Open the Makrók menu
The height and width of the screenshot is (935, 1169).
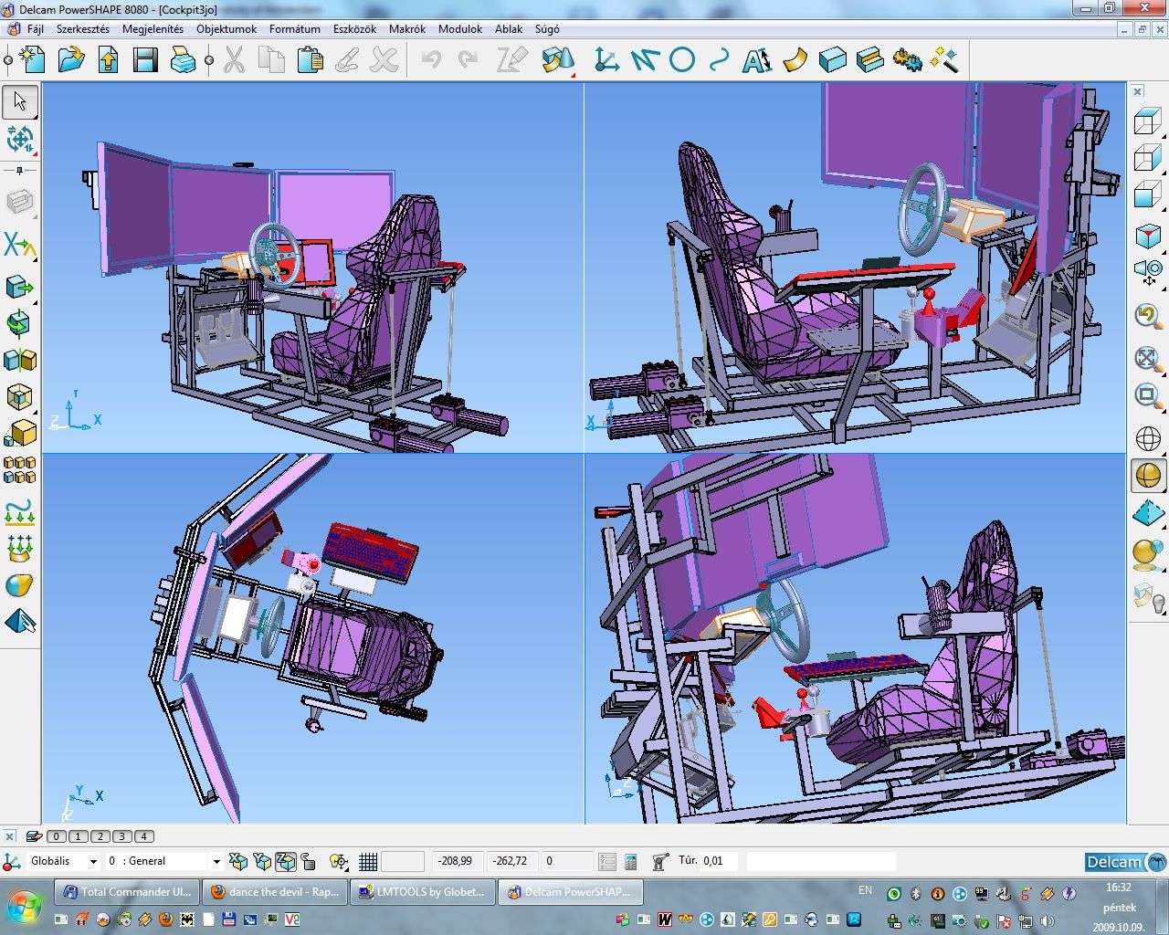click(406, 29)
